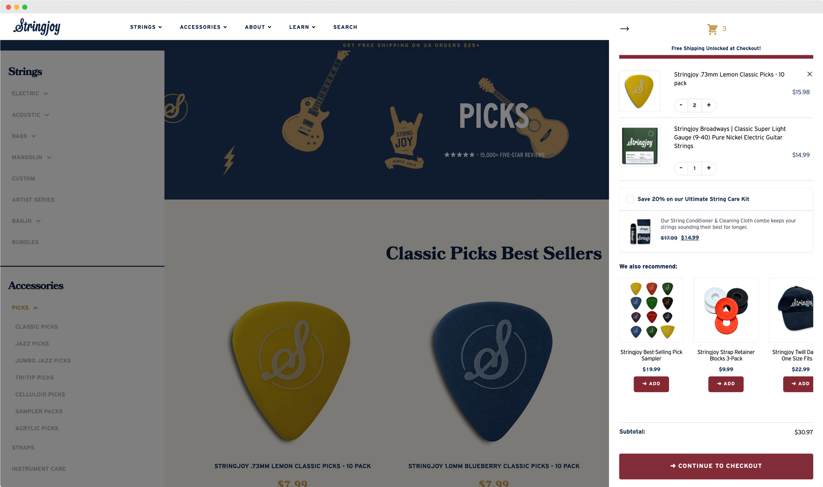Close cart drawer with arrow icon
This screenshot has height=487, width=823.
[x=625, y=29]
